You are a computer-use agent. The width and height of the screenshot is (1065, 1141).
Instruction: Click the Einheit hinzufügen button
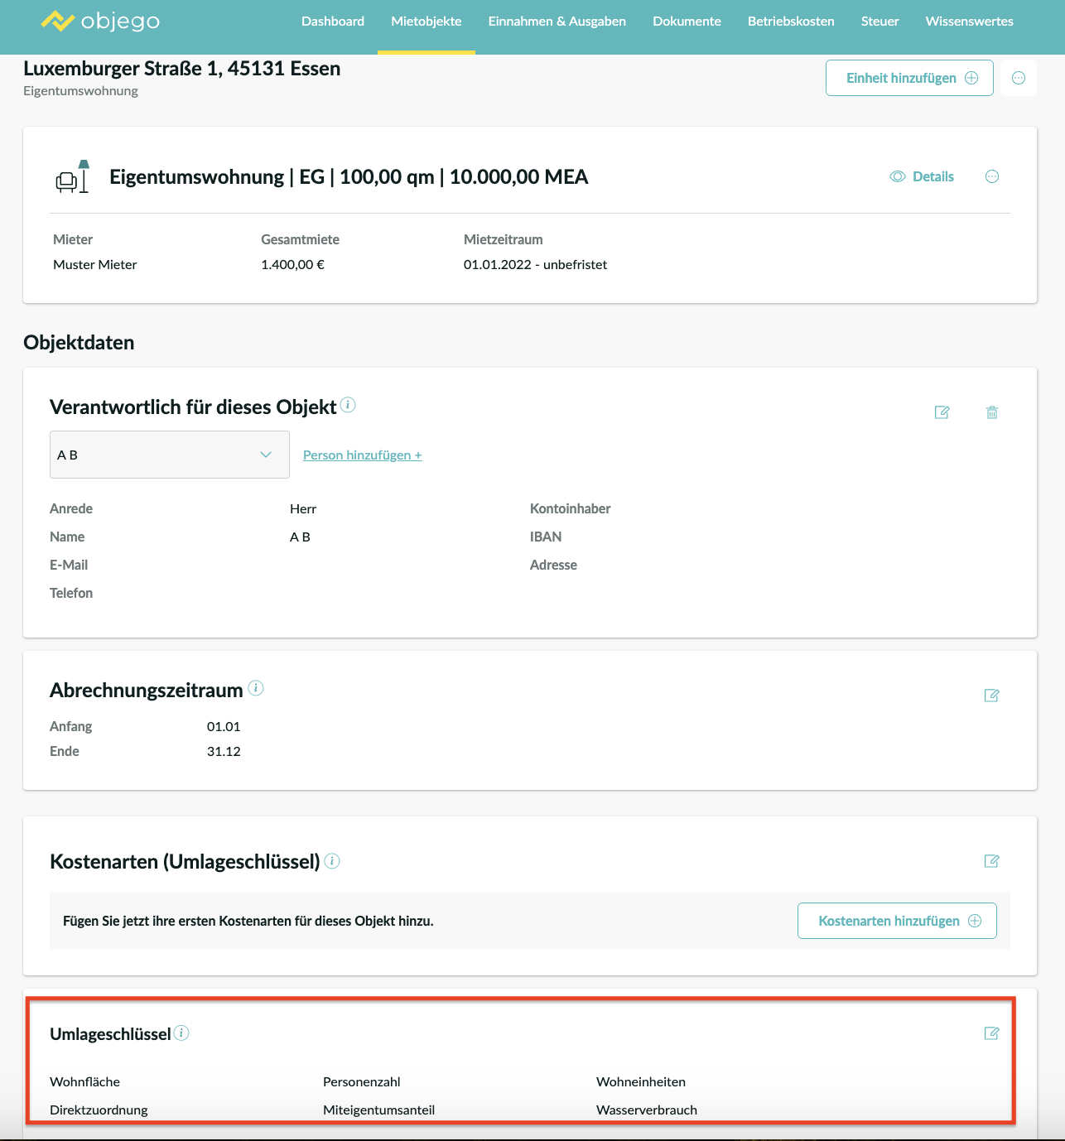(909, 78)
